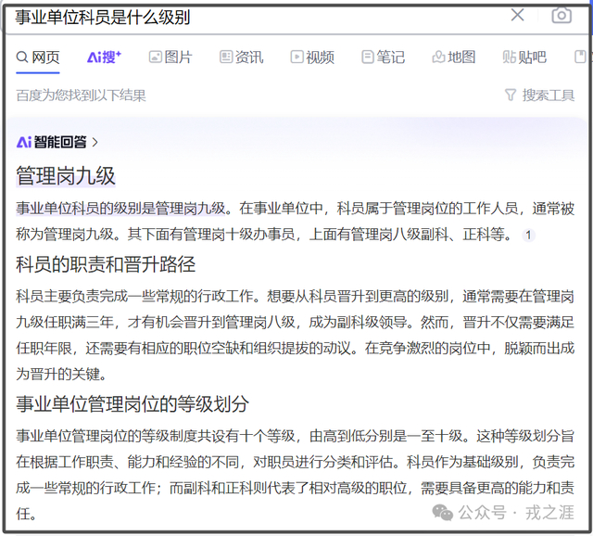Go to the 地图 tab
The height and width of the screenshot is (536, 593).
454,57
